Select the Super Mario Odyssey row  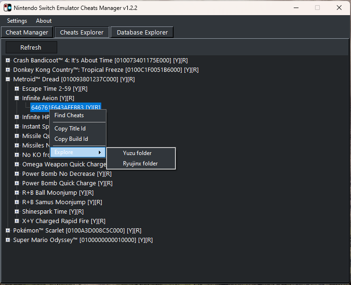coord(83,240)
